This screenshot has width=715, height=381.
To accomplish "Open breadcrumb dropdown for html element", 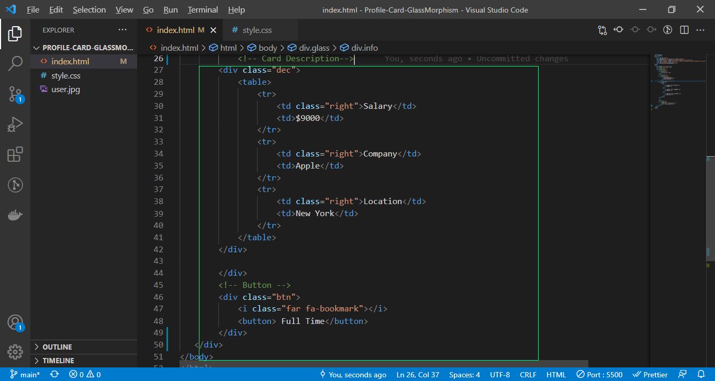I will pos(223,48).
